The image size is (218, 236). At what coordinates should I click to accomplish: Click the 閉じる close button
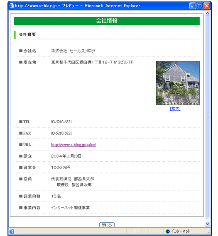point(107,225)
